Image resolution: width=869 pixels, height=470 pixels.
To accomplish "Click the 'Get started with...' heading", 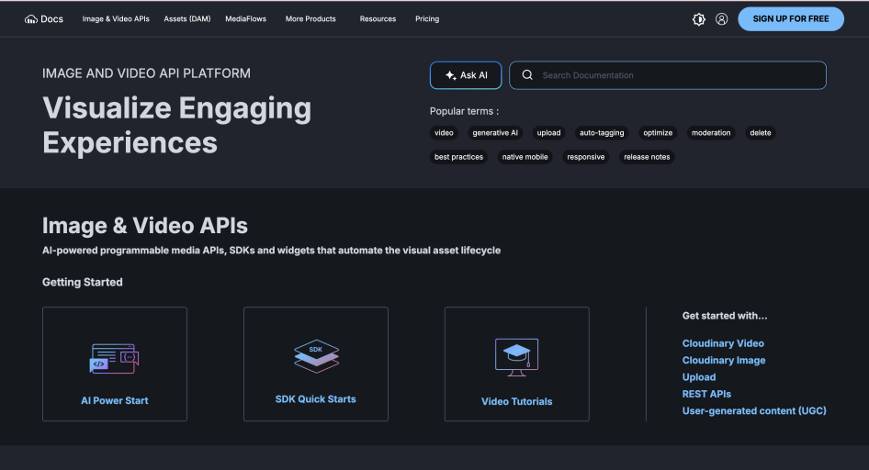I will [x=725, y=316].
